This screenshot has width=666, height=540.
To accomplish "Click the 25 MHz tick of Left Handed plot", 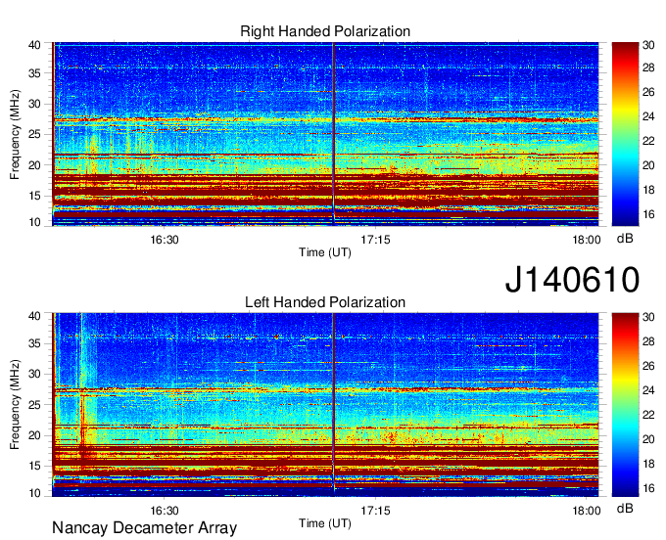I will point(34,405).
